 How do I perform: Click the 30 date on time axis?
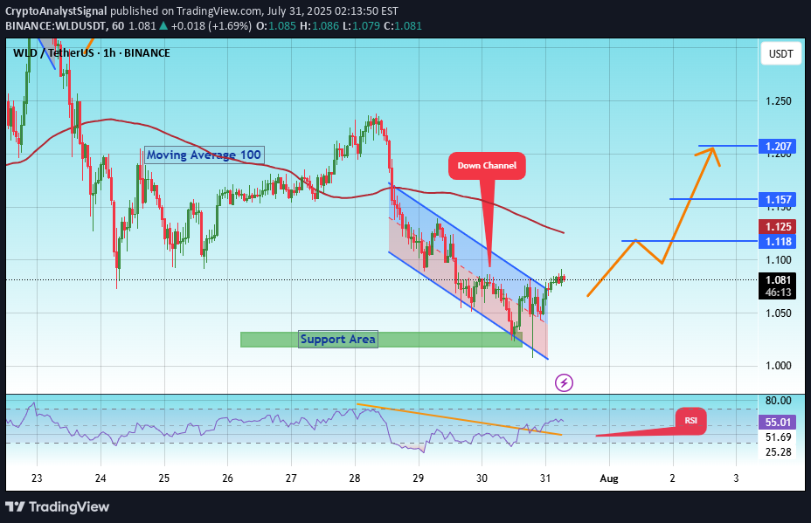(x=482, y=478)
